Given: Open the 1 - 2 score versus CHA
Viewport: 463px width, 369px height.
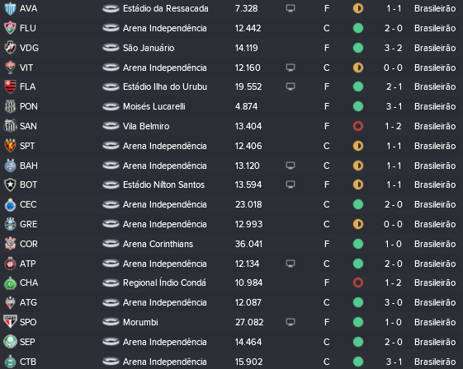Looking at the screenshot, I should tap(393, 283).
